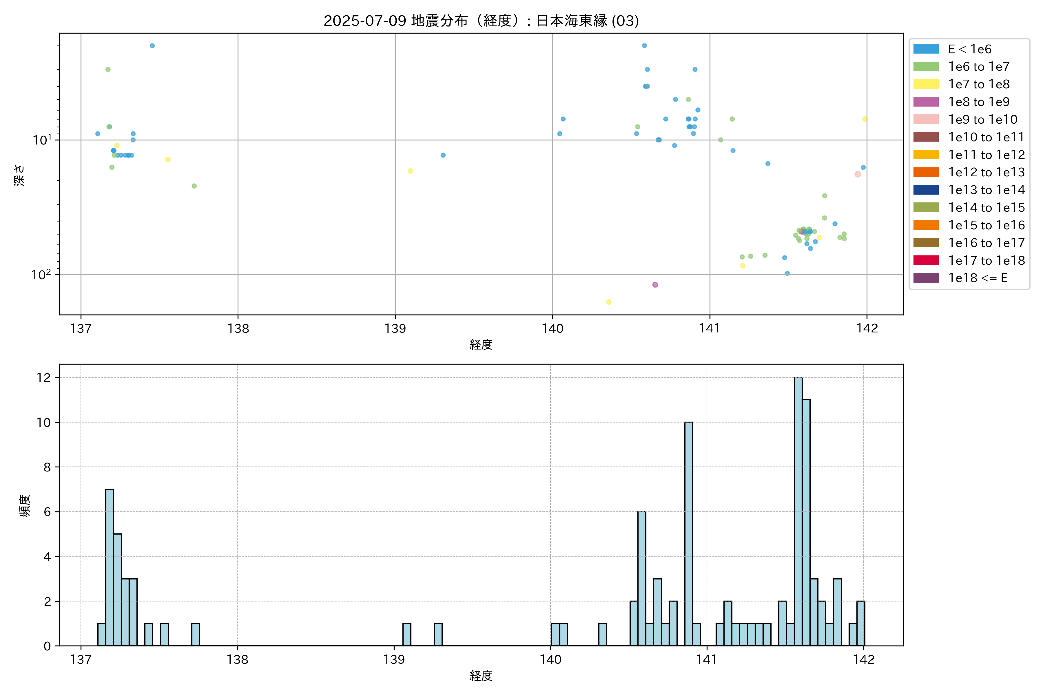The height and width of the screenshot is (695, 1043).
Task: Click the yellow '1e7 to 1e8' legend swatch
Action: tap(925, 84)
